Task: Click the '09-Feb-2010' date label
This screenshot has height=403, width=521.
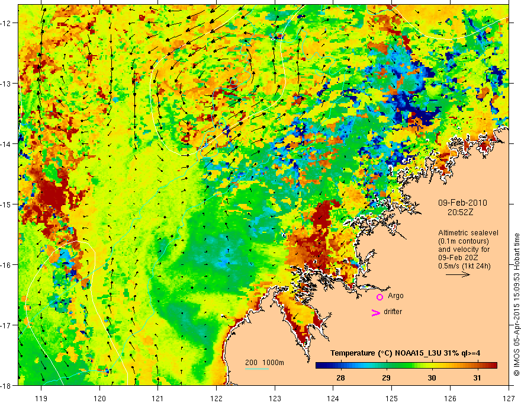Action: 462,203
